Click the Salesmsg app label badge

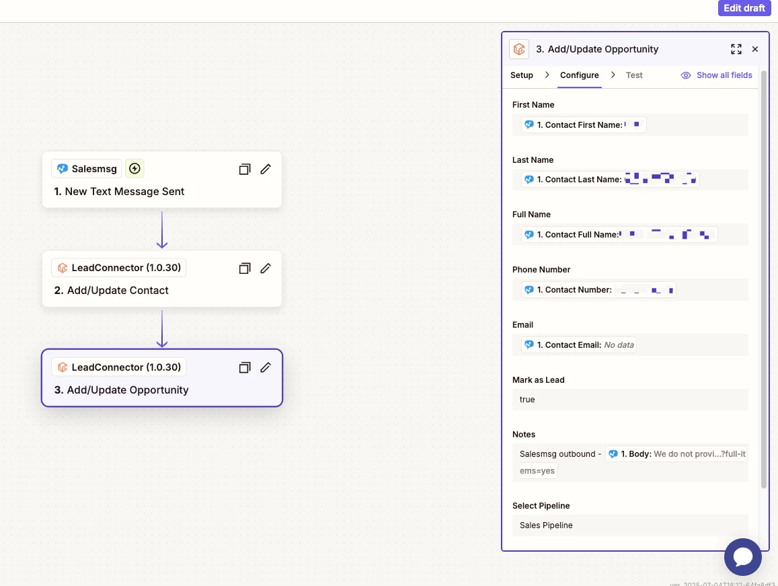tap(87, 169)
